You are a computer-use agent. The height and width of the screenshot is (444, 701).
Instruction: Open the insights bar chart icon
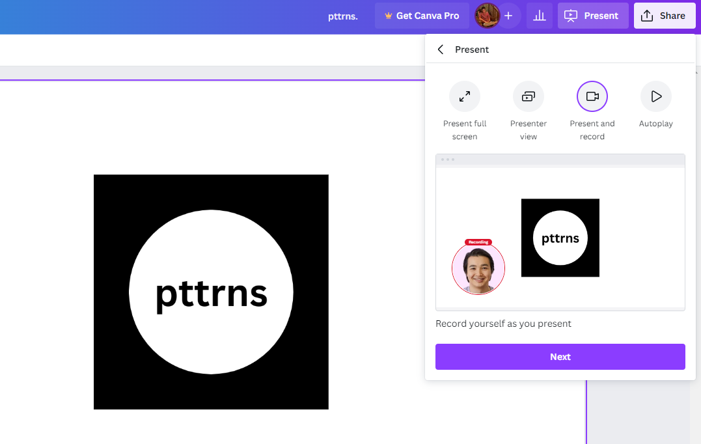click(540, 16)
